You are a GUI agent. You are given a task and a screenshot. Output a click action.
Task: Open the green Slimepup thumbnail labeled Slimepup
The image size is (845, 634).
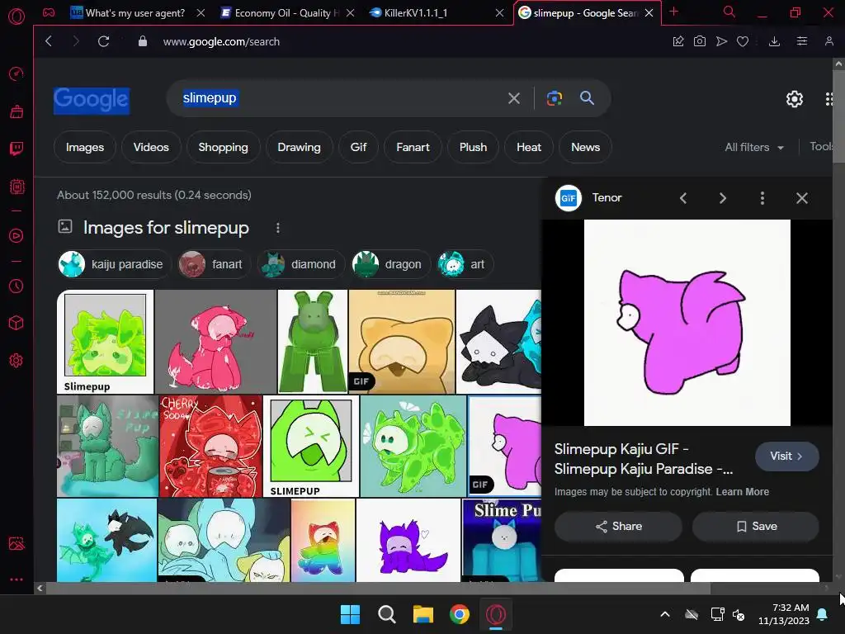tap(106, 342)
